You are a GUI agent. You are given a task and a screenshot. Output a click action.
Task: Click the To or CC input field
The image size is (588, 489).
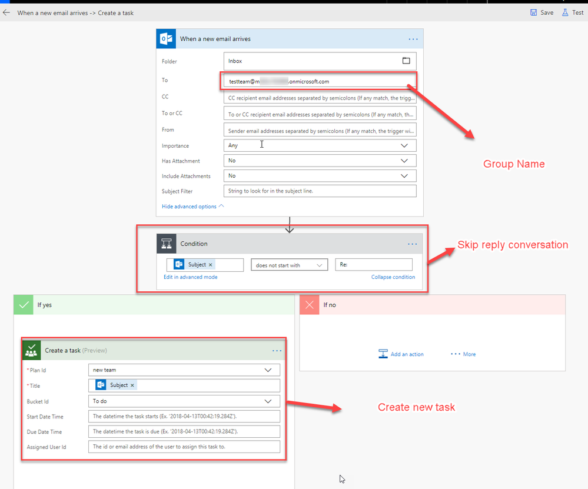(320, 114)
